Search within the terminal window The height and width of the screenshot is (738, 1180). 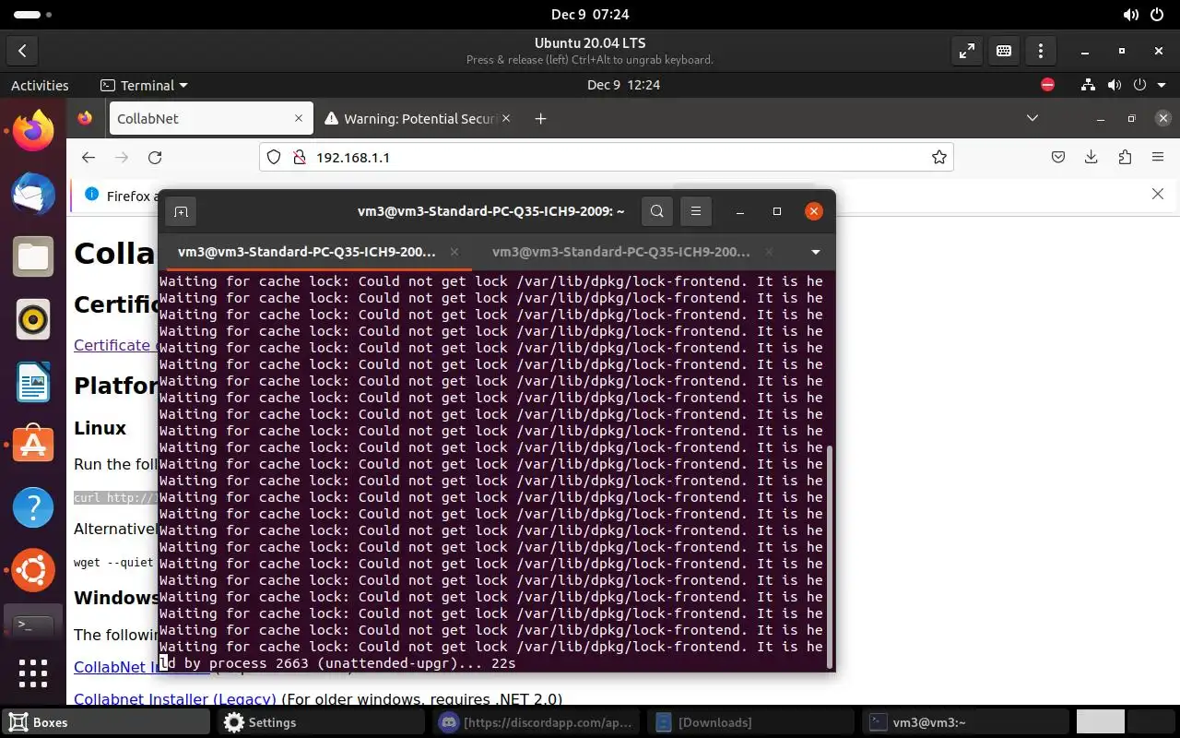coord(657,211)
